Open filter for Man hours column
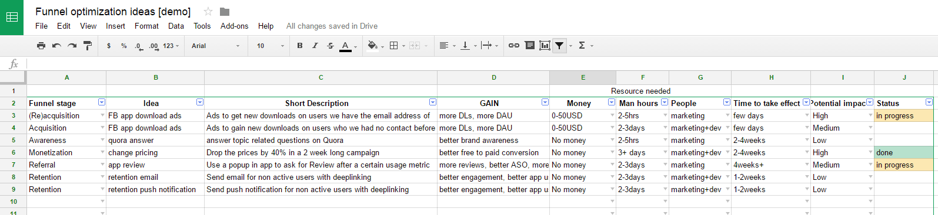 (x=664, y=103)
